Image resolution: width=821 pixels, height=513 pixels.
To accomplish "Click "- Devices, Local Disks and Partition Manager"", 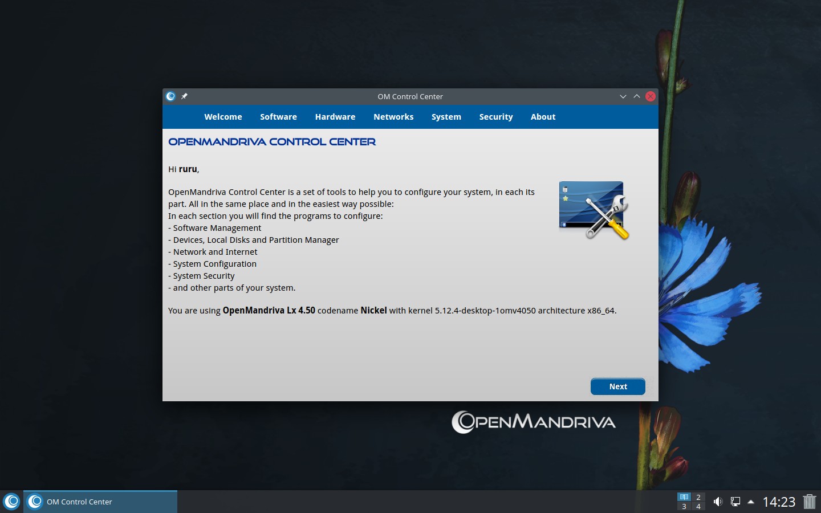I will (254, 240).
